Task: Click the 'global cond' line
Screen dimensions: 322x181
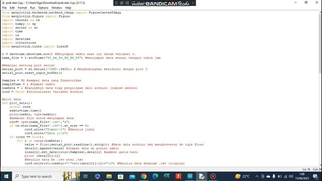Action: [20, 107]
